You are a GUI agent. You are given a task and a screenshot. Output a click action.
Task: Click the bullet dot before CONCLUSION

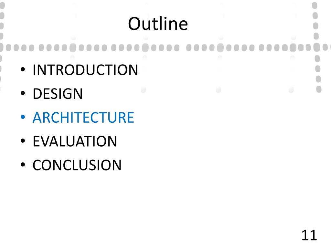[23, 165]
